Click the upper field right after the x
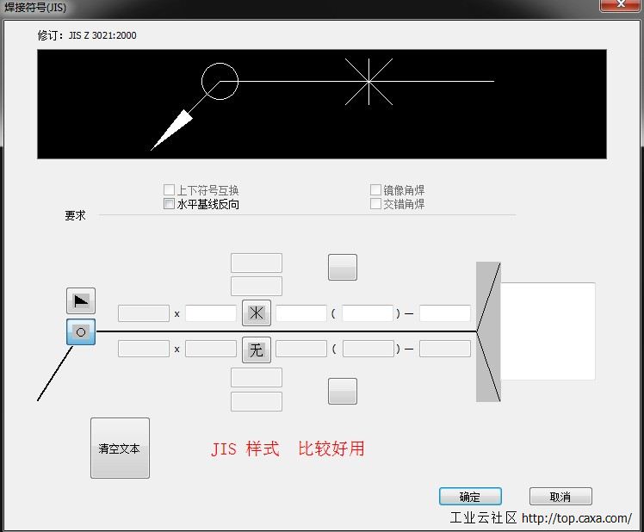 click(211, 313)
